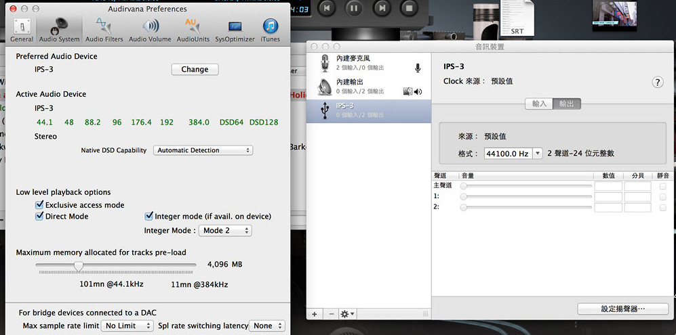Open Audio Filters preferences tab
The height and width of the screenshot is (335, 676).
coord(104,30)
